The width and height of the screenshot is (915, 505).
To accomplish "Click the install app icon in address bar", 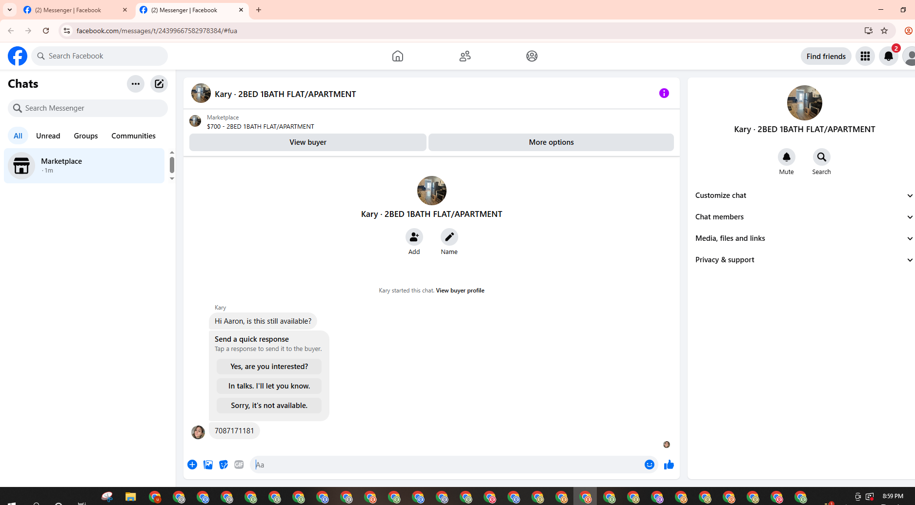I will tap(869, 31).
